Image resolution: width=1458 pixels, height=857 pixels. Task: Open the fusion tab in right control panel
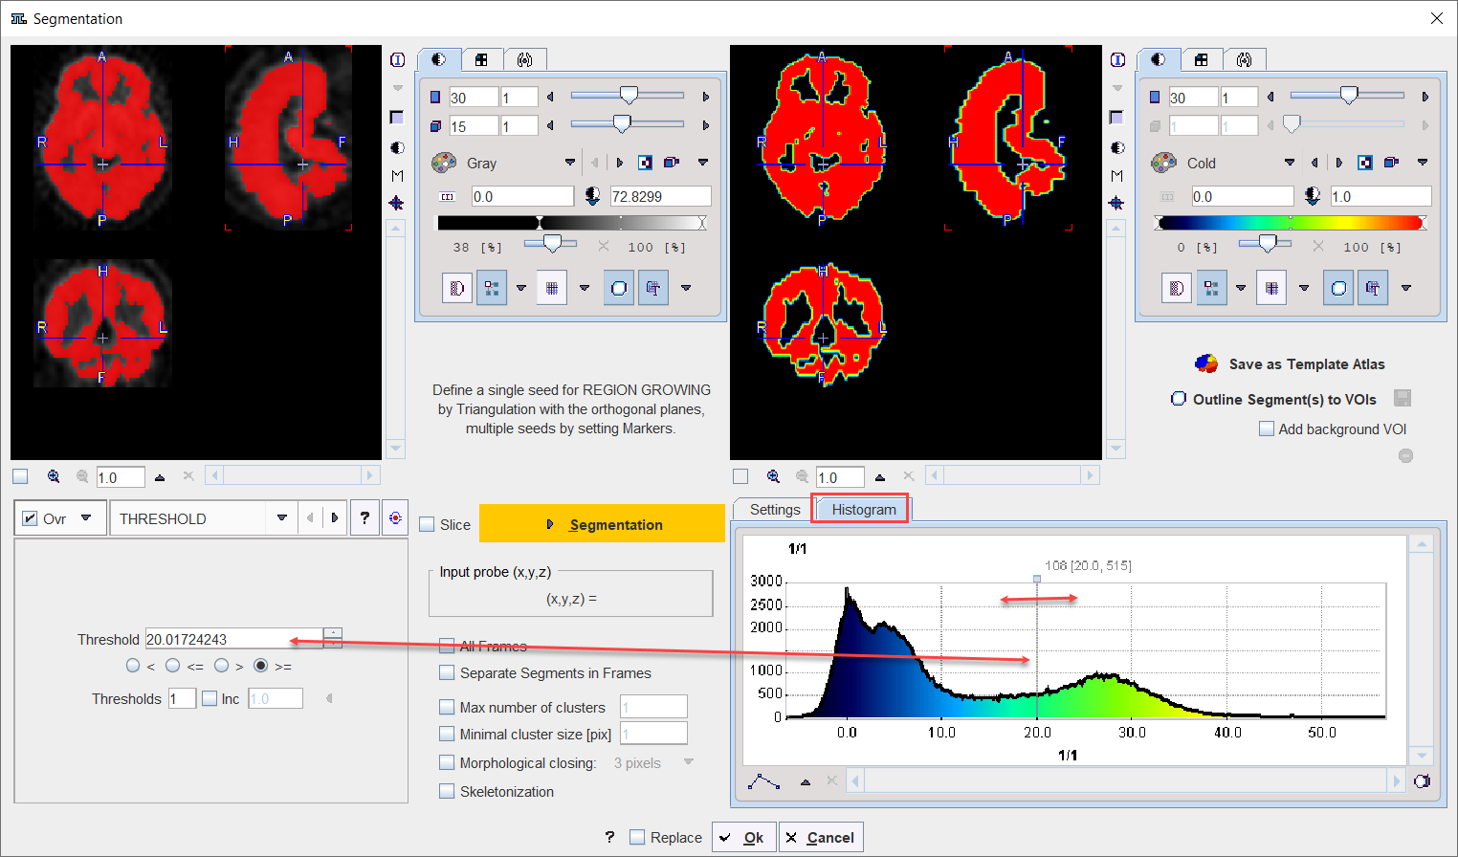(1244, 59)
